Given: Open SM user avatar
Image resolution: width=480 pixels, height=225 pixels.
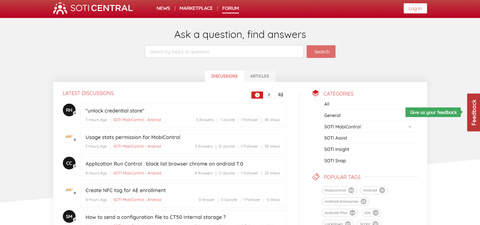Looking at the screenshot, I should click(x=69, y=216).
